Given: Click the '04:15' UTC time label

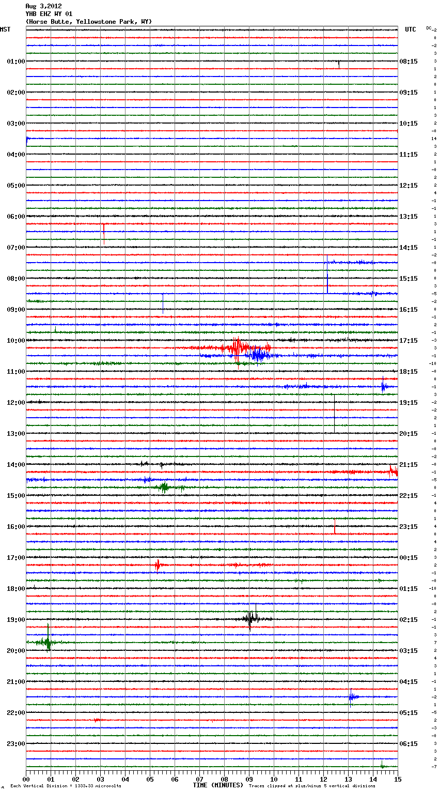Looking at the screenshot, I should tap(409, 682).
